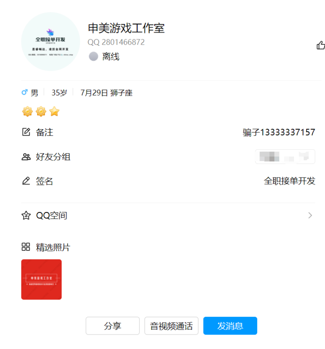This screenshot has width=325, height=349.
Task: Open the friend group dropdown selector
Action: 285,157
